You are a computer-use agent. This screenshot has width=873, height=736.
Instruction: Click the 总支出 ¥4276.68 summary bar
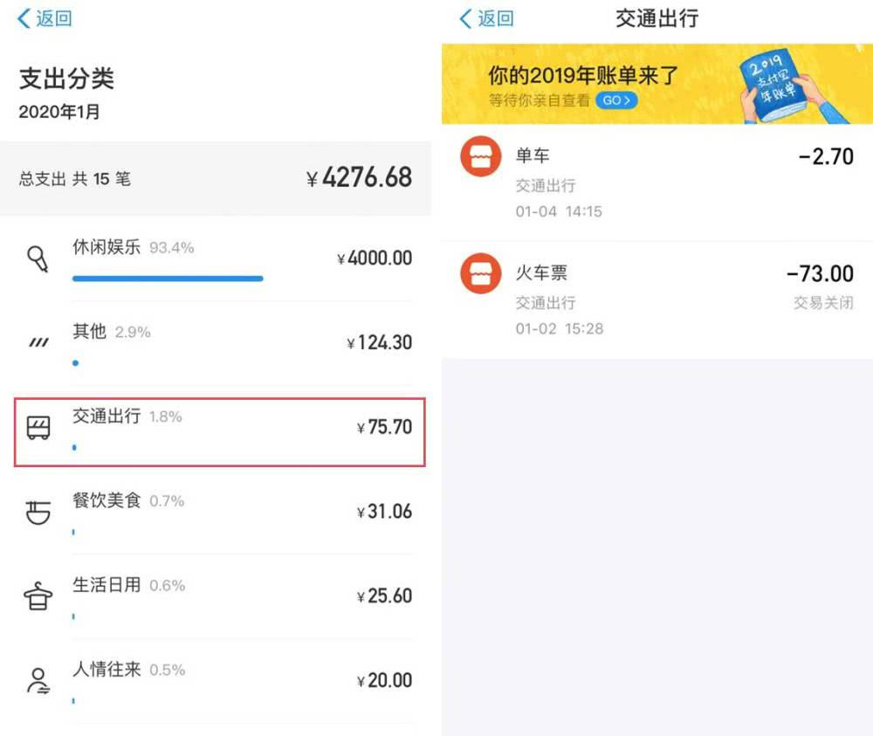(216, 178)
